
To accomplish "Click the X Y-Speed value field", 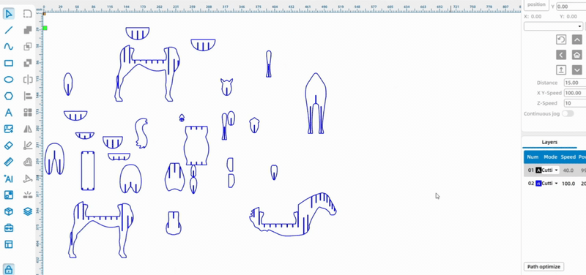I will (575, 93).
